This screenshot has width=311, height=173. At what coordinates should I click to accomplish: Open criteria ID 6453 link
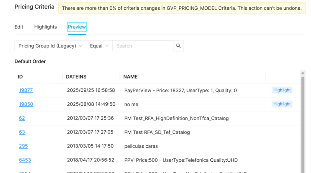25,160
